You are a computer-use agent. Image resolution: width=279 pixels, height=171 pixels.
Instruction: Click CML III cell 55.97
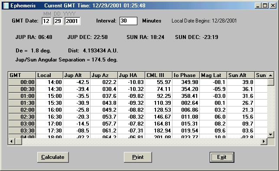coord(159,82)
